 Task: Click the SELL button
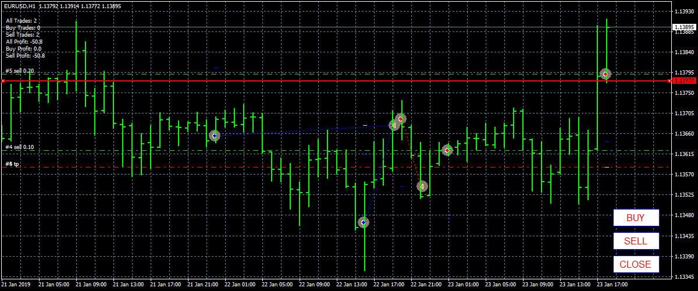[636, 241]
